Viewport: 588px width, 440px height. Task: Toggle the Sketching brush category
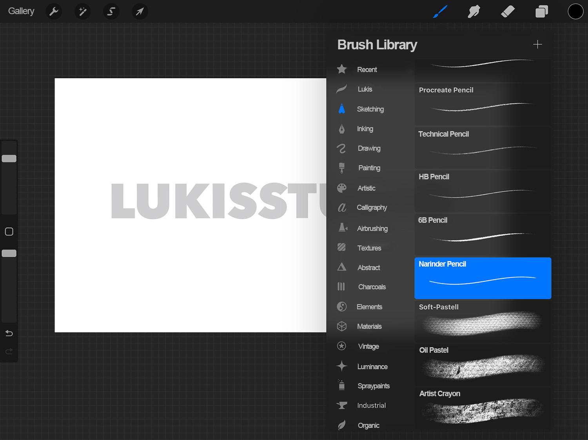click(370, 109)
